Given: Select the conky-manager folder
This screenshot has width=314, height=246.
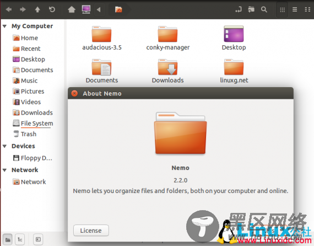Looking at the screenshot, I should point(168,38).
